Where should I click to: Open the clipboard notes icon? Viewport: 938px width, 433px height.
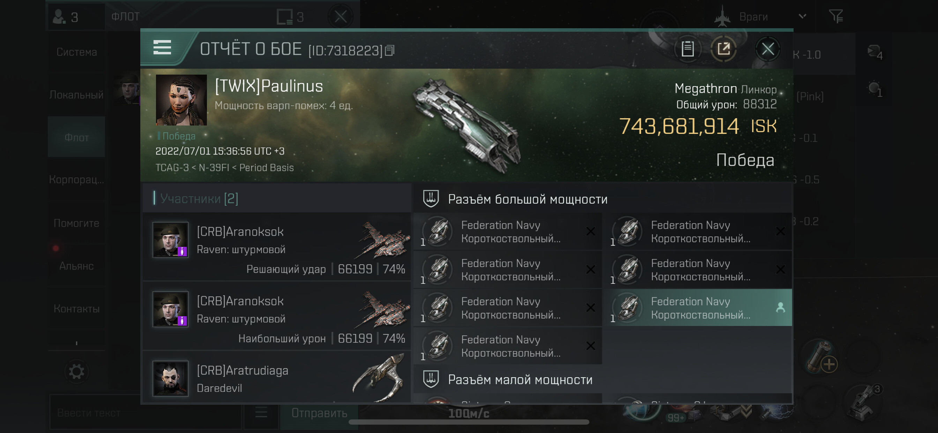tap(687, 49)
